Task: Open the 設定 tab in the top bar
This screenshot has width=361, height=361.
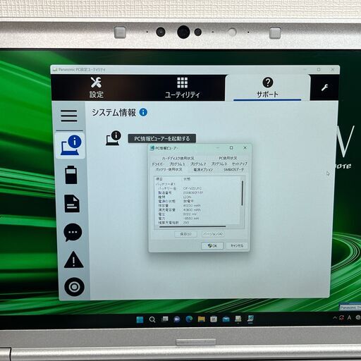Action: 97,88
